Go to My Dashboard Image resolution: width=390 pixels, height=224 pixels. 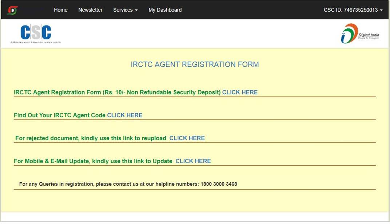pos(165,10)
